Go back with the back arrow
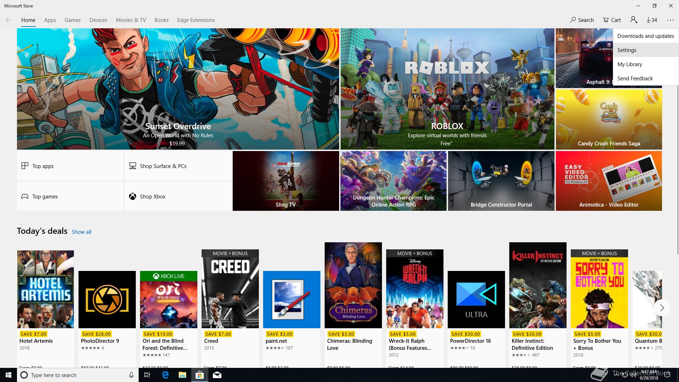679x382 pixels. click(x=8, y=20)
